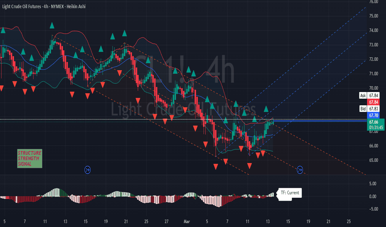Select the Bid 67.83 price label
Viewport: 386px width, 227px height.
coord(369,109)
